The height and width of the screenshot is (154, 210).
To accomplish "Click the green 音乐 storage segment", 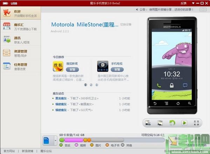I will coord(62,140).
